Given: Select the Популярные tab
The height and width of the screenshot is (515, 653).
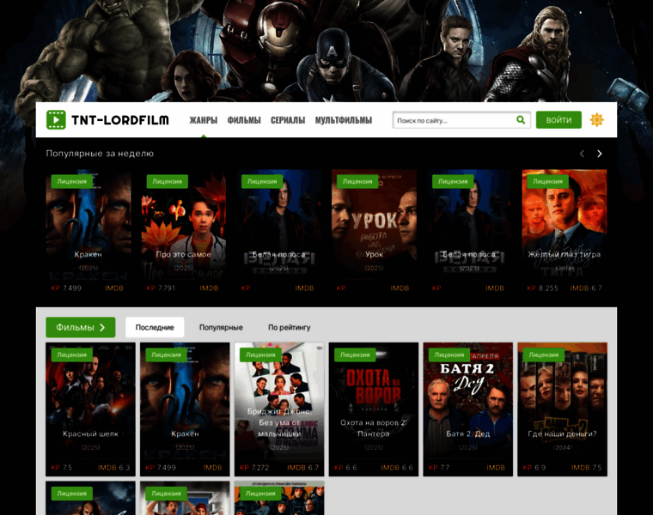Looking at the screenshot, I should (x=221, y=327).
